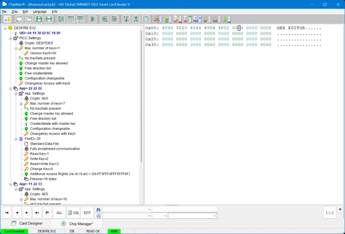Open dropdown next to binoculars search icon

[150, 209]
